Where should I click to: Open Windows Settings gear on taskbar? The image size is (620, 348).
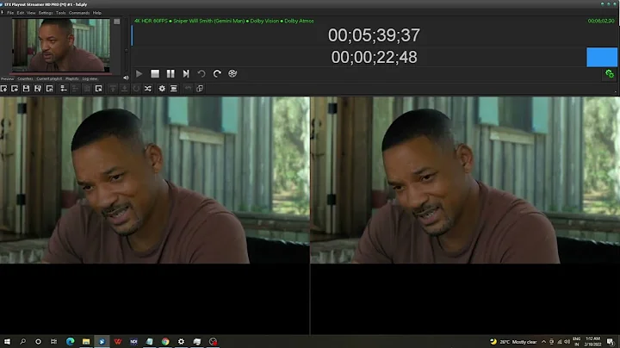coord(181,341)
